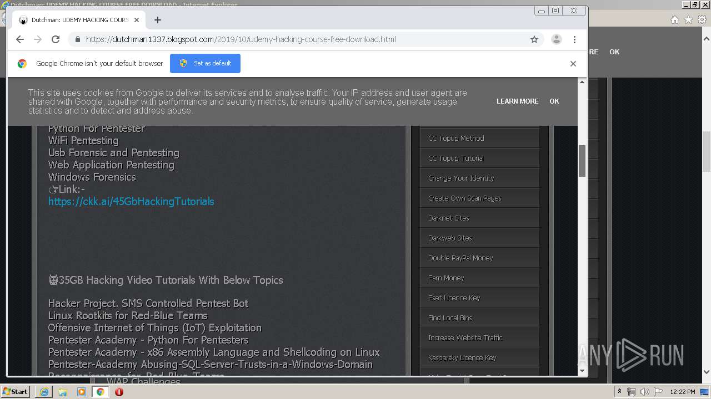Click the 'Windows Forensics' text line
The image size is (711, 399).
(x=92, y=177)
